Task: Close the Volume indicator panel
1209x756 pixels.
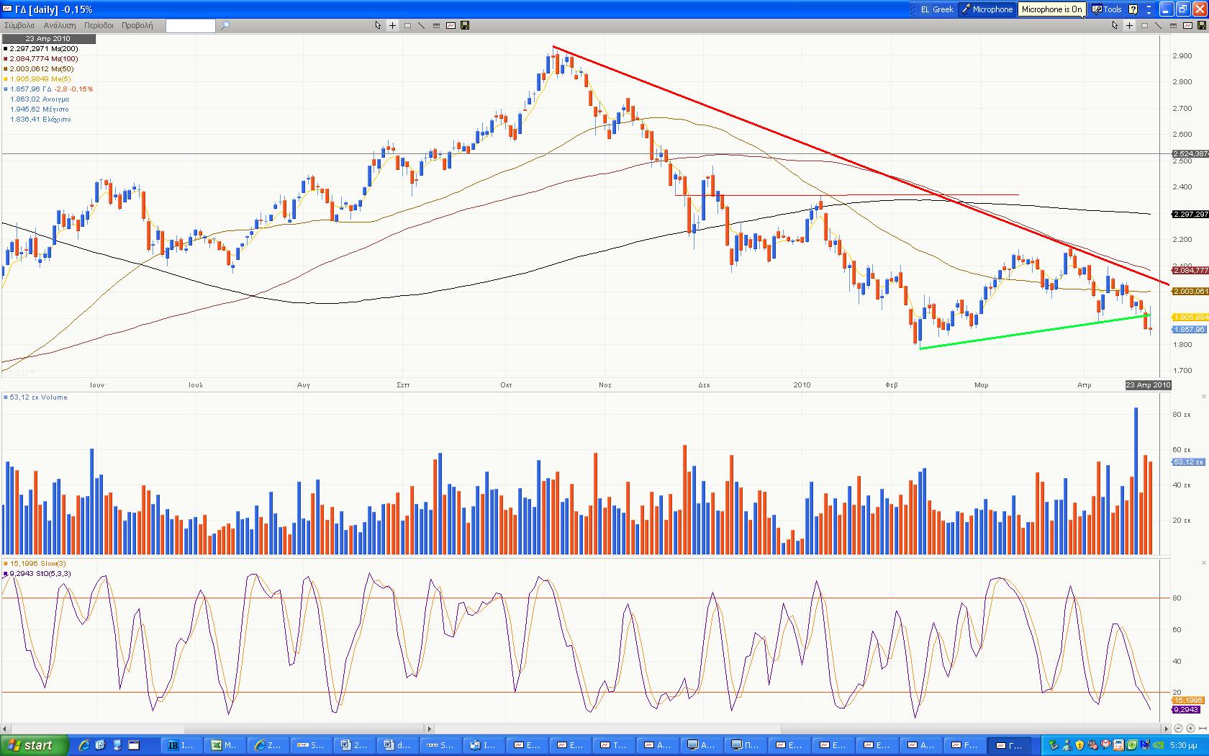Action: click(1204, 397)
